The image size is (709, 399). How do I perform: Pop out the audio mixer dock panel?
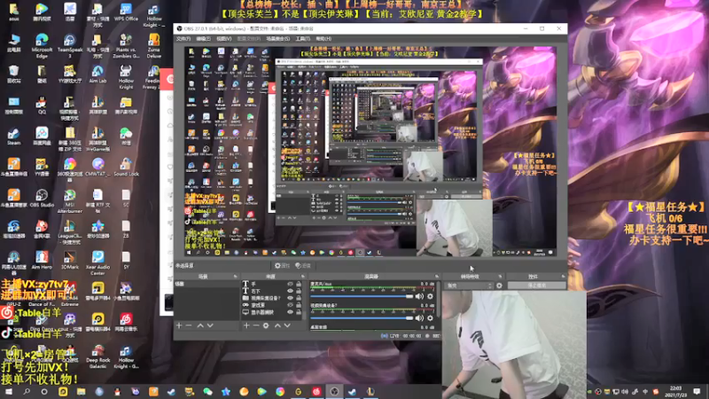437,277
